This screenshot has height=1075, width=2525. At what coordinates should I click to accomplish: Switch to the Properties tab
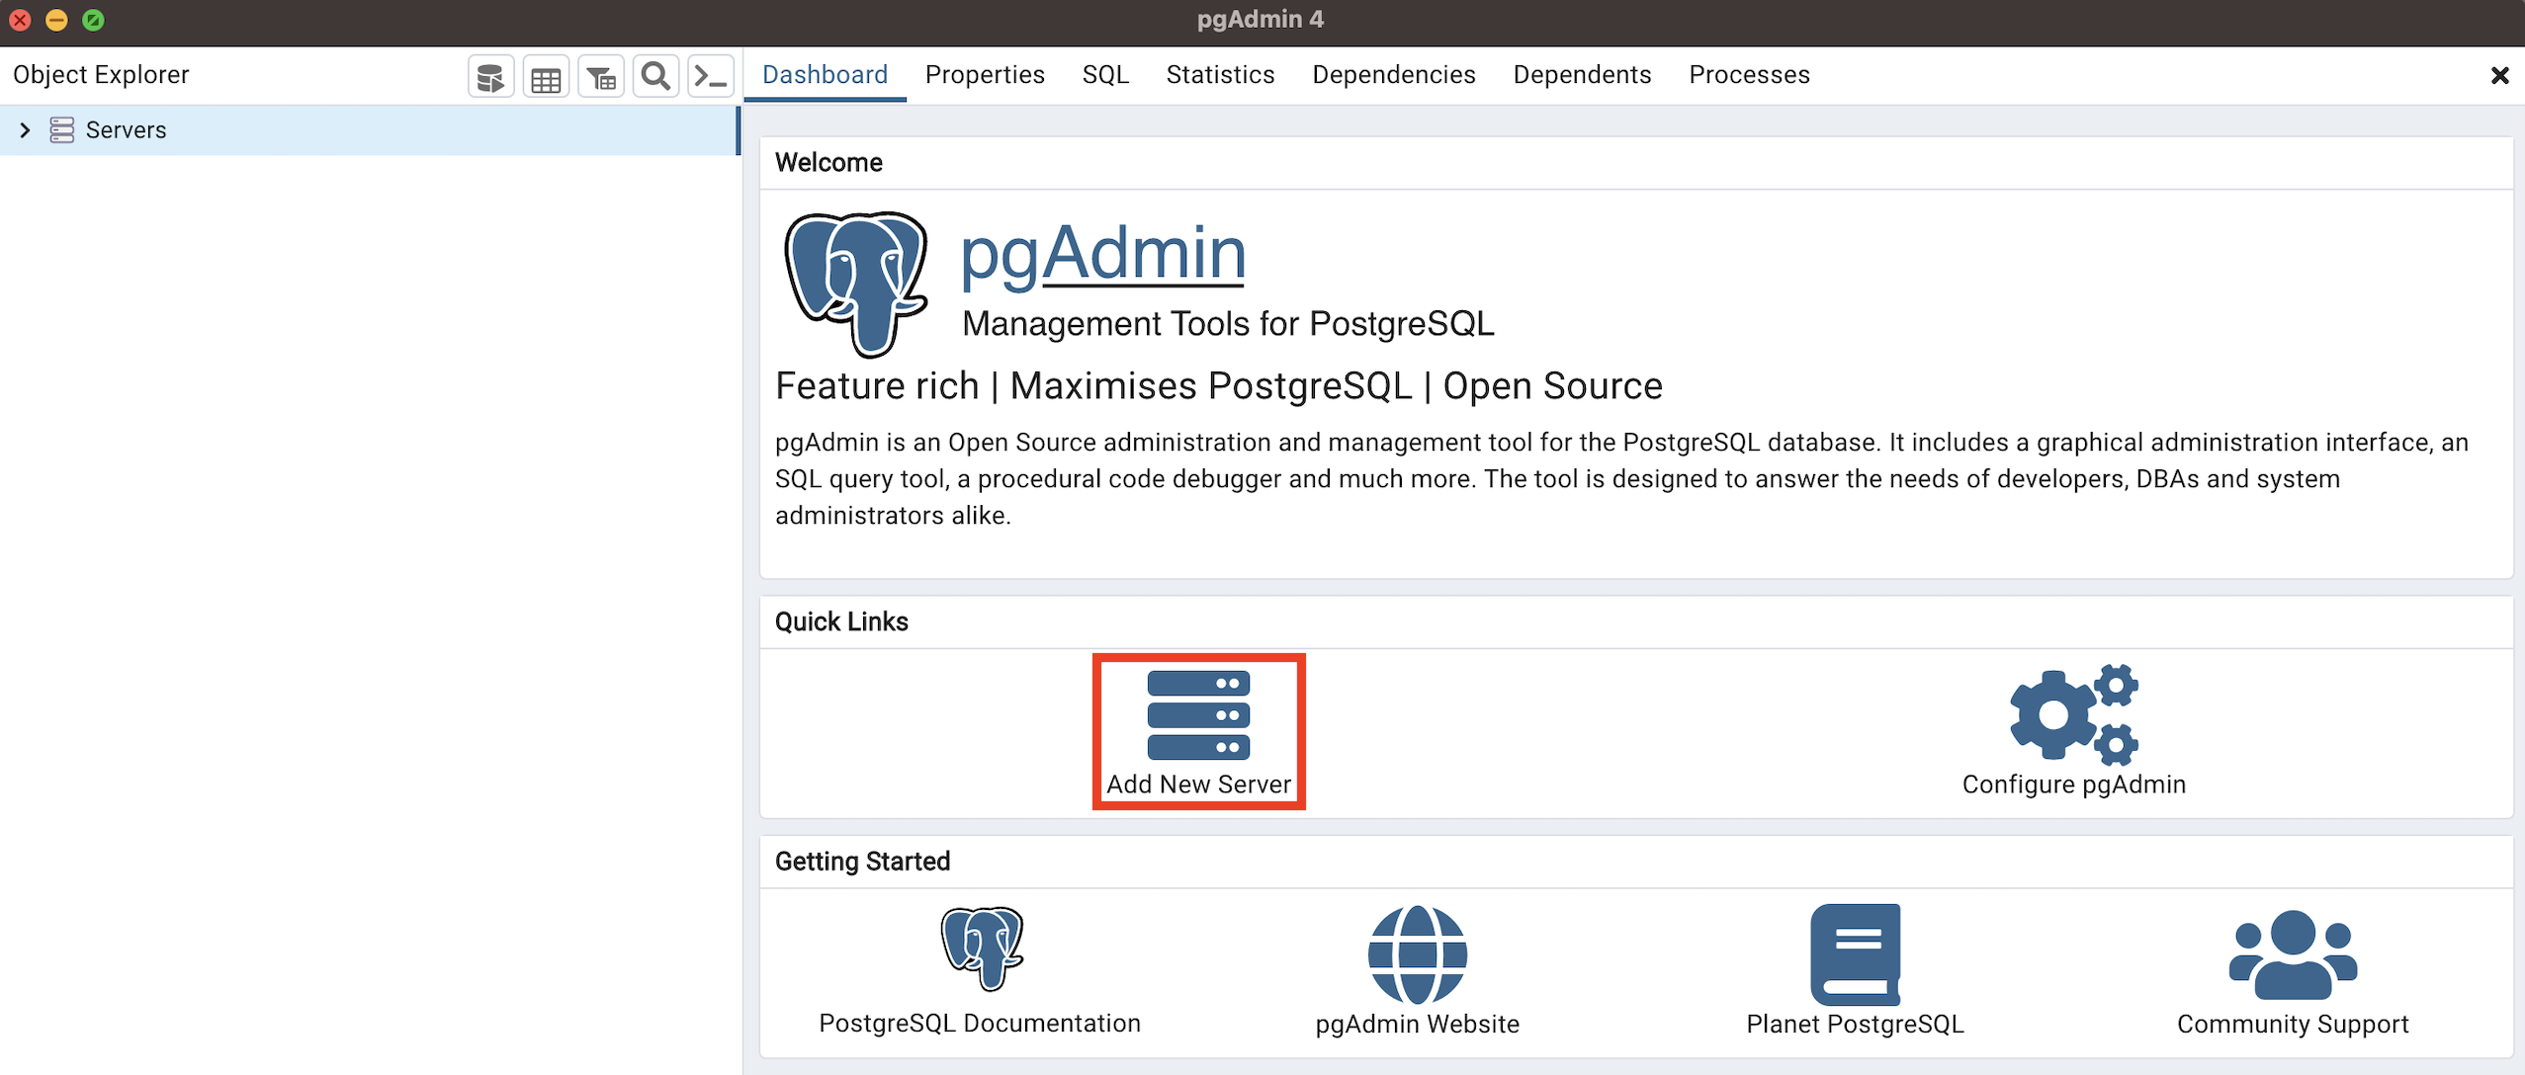pos(984,75)
